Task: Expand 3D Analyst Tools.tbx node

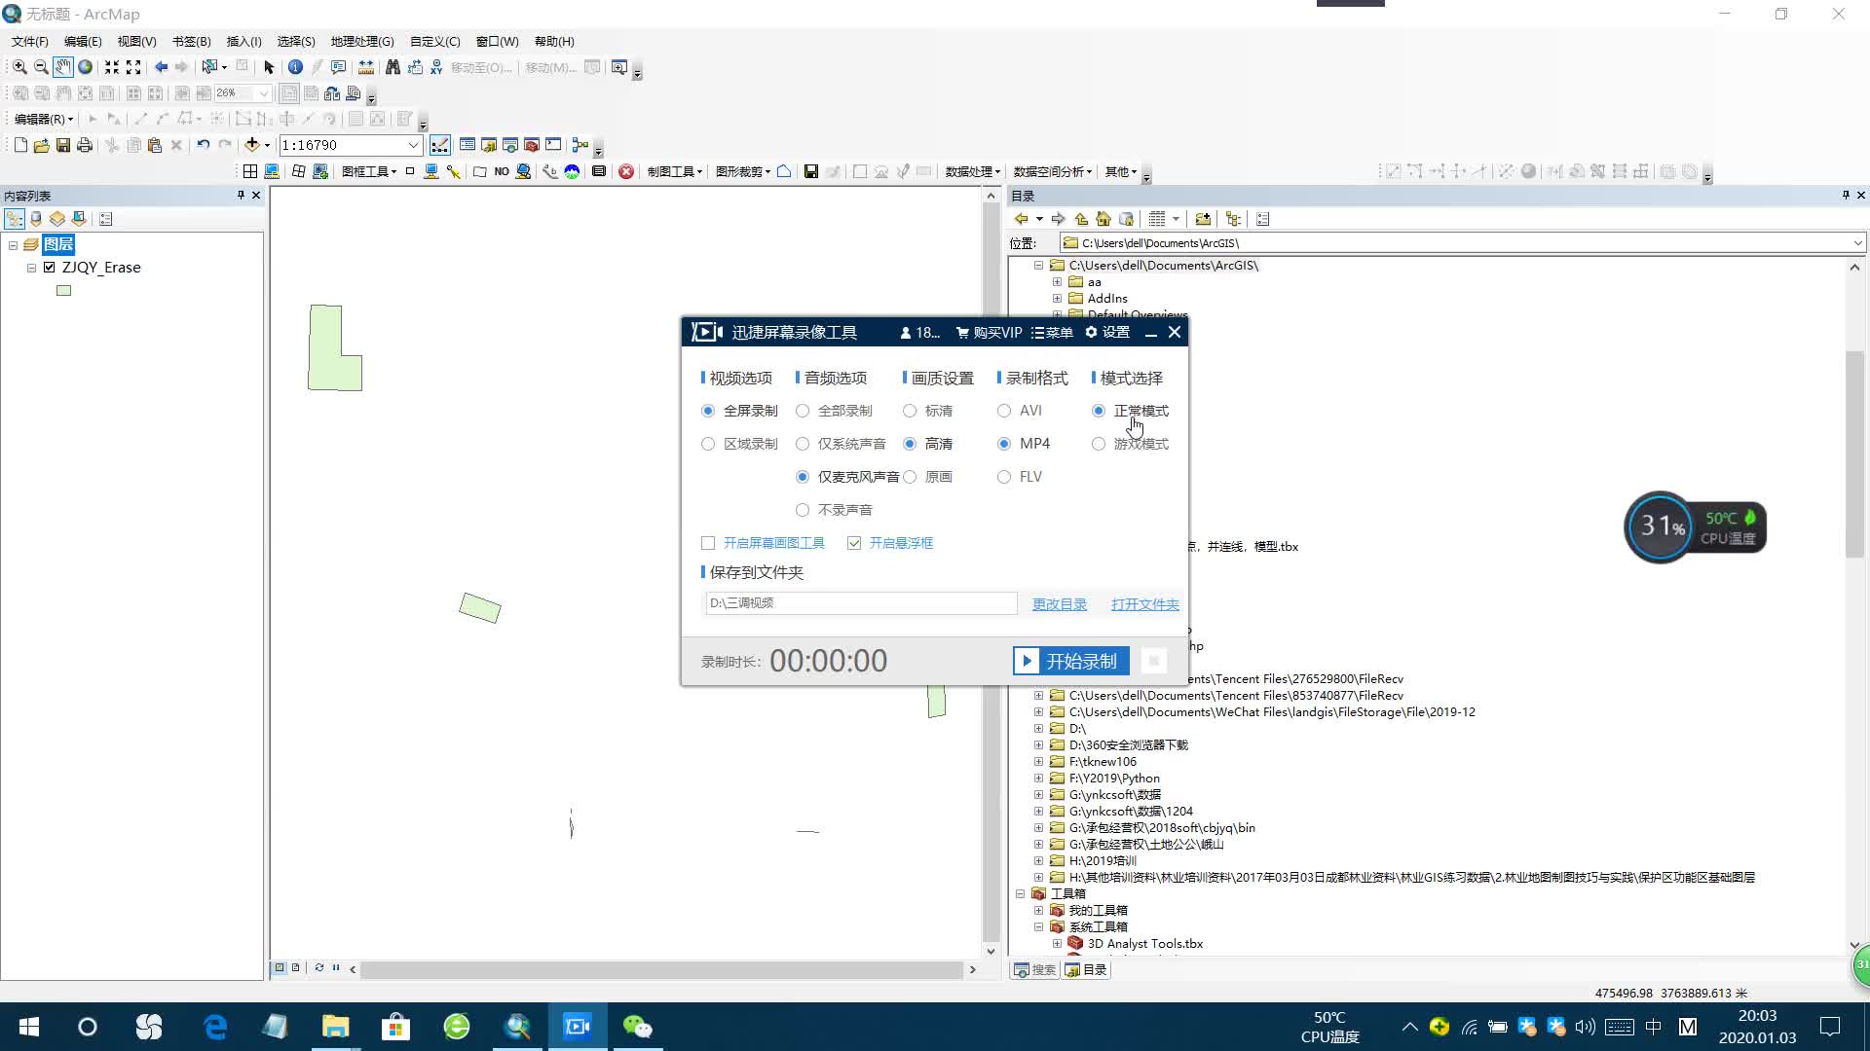Action: pyautogui.click(x=1057, y=944)
